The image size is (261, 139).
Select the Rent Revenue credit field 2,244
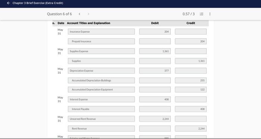pos(191,129)
